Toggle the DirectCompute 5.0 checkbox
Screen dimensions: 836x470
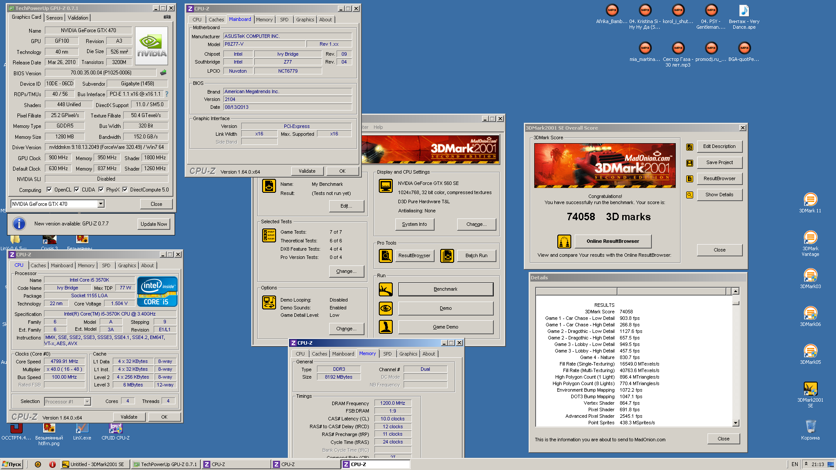pos(125,190)
